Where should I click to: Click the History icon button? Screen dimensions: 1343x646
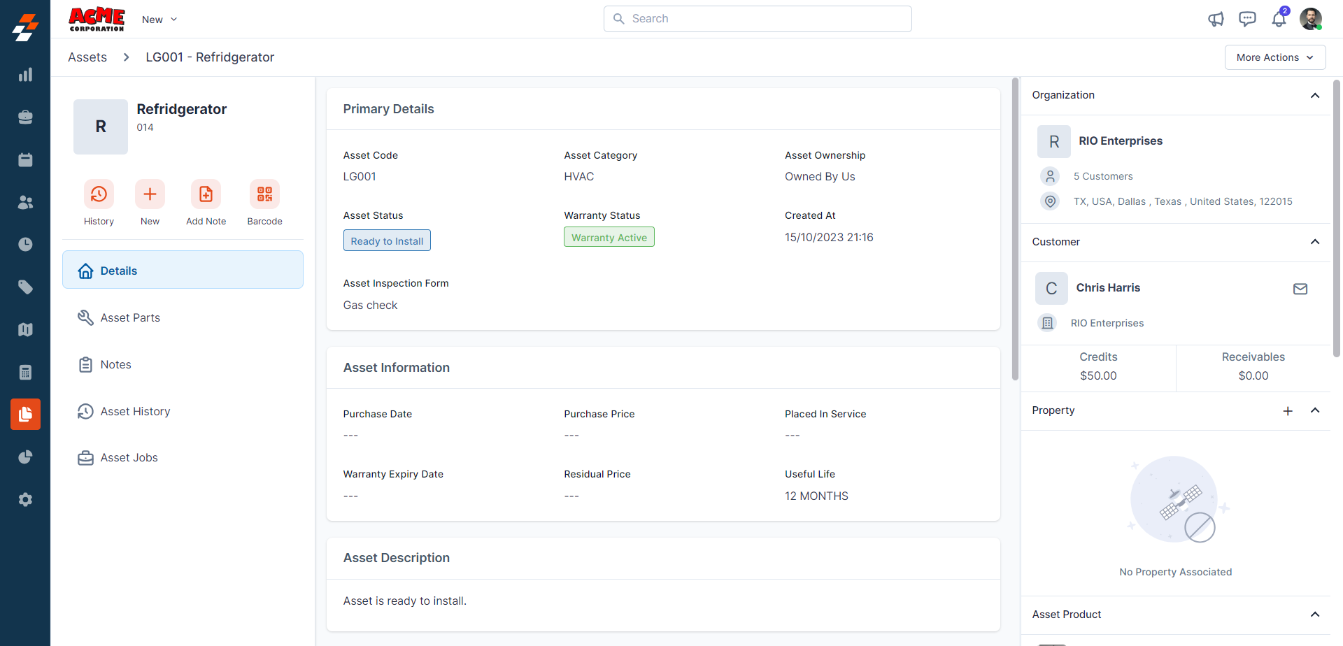click(99, 194)
